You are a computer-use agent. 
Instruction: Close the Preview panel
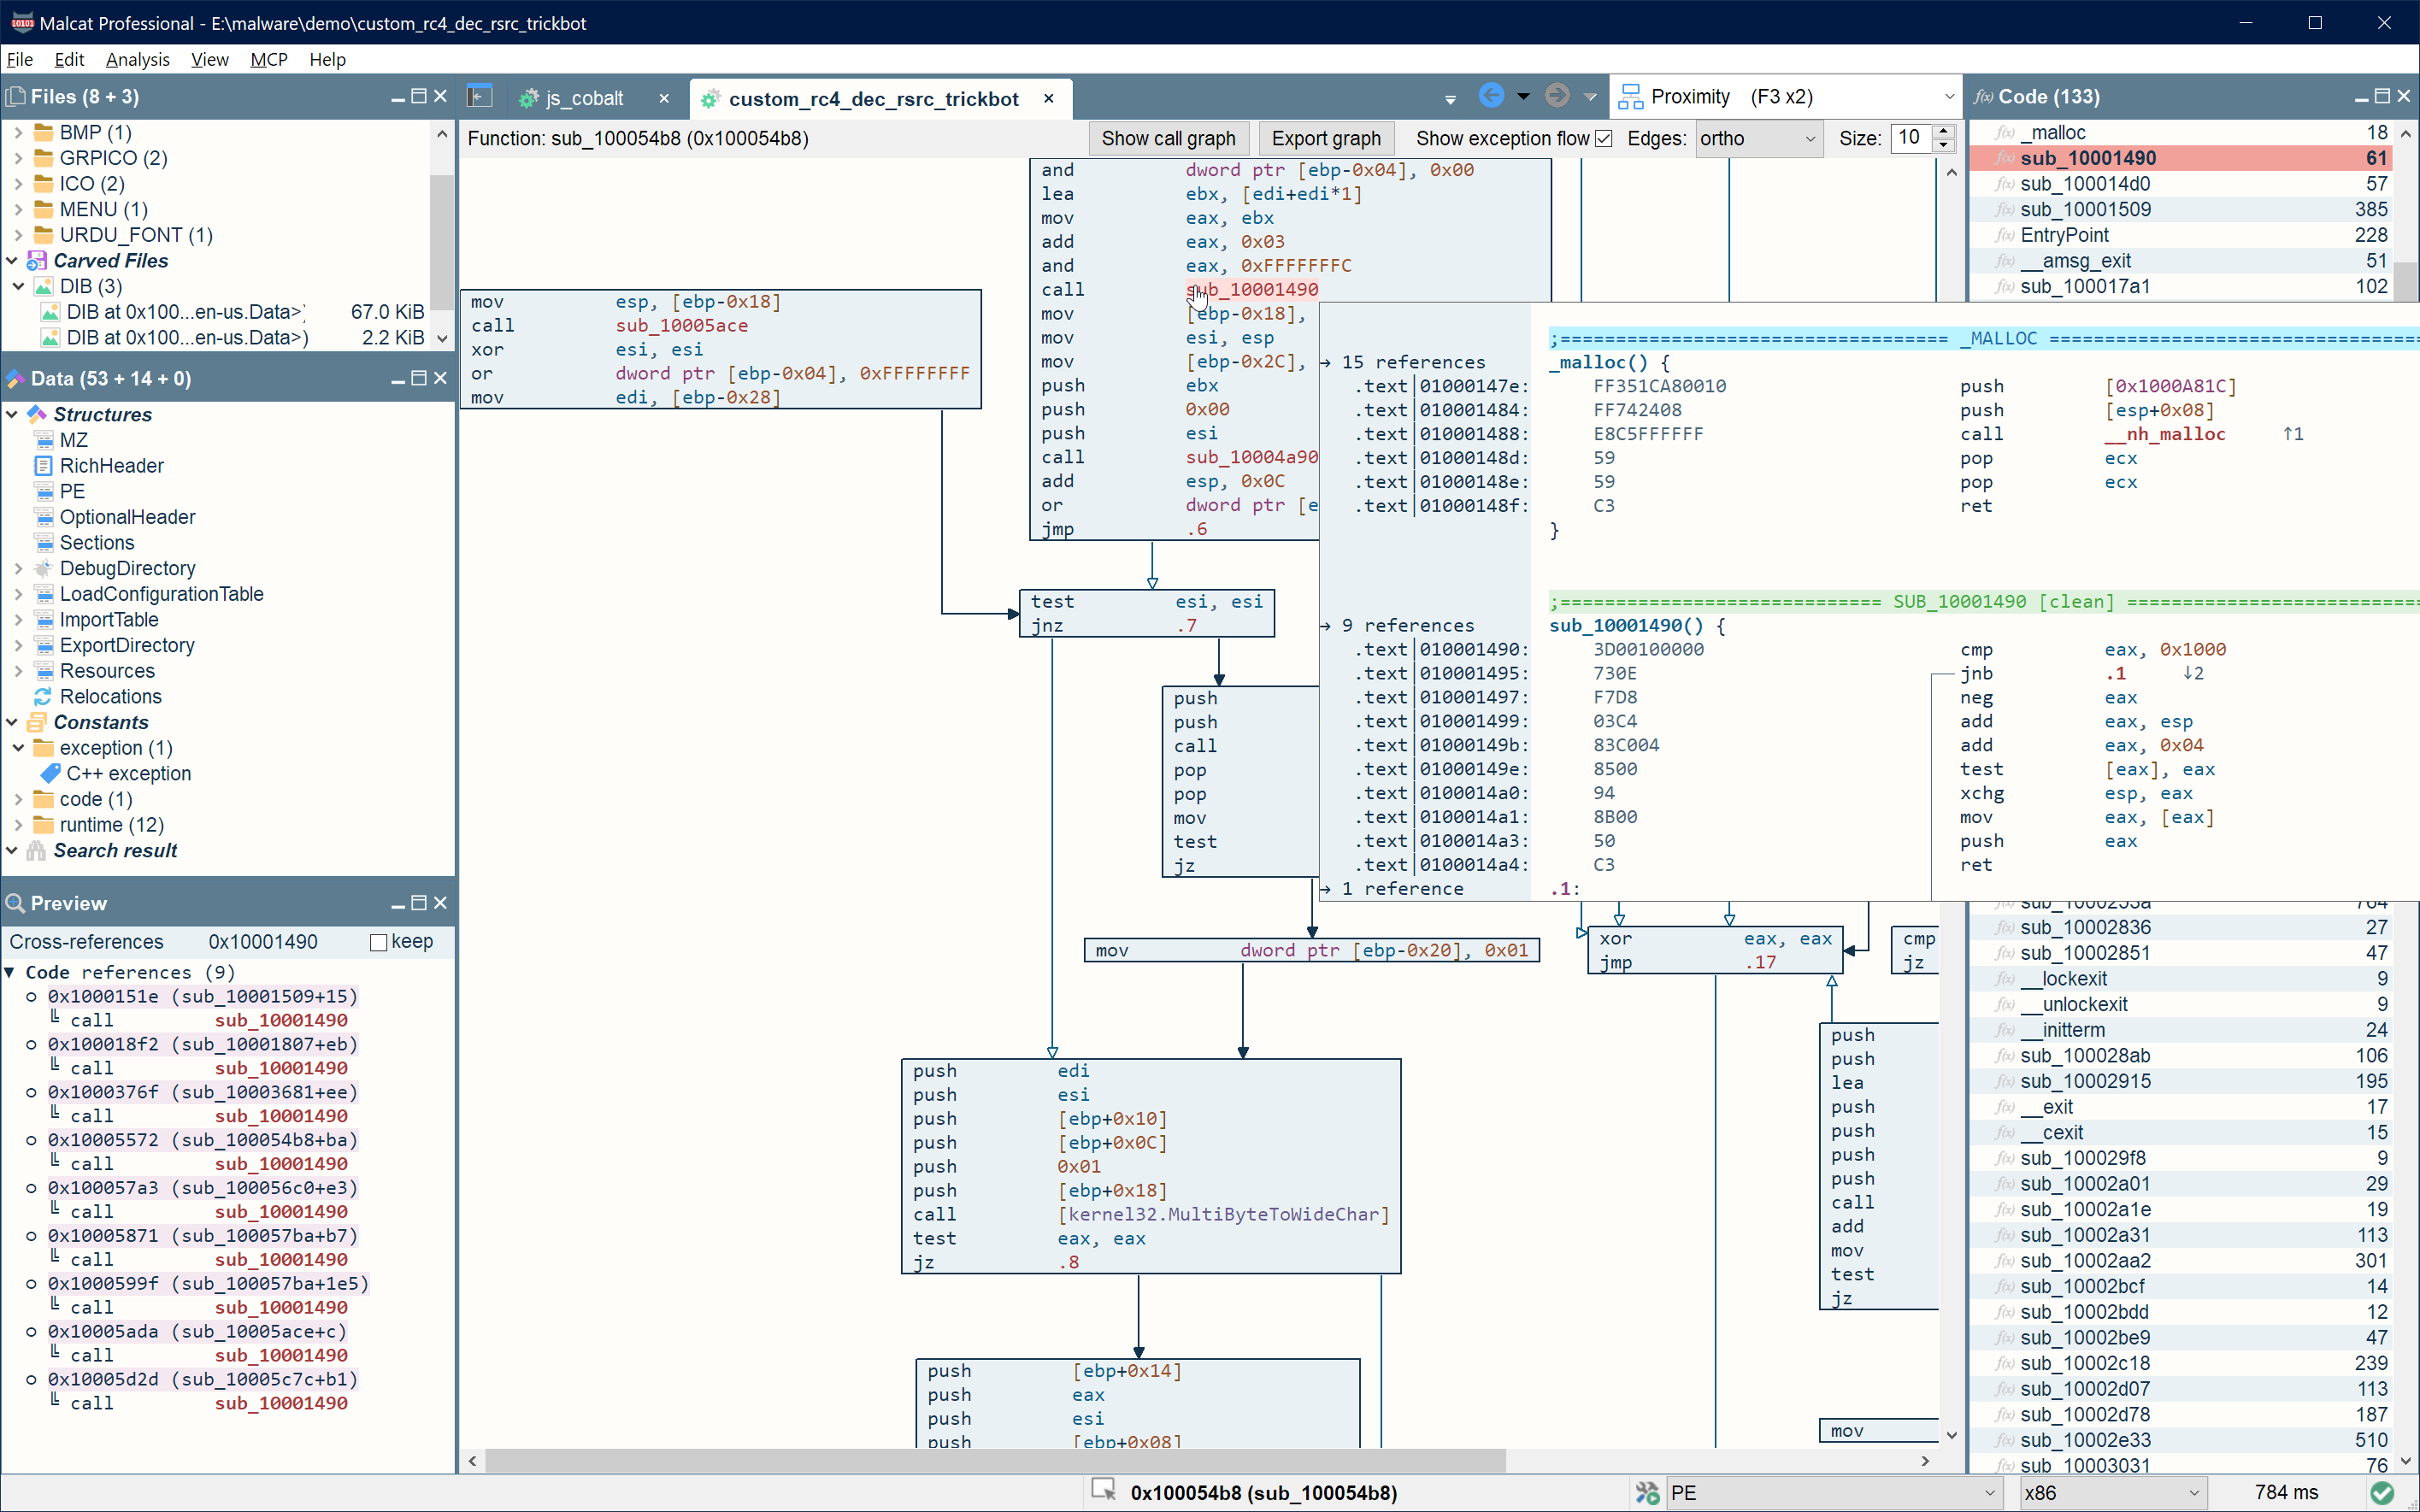click(440, 903)
